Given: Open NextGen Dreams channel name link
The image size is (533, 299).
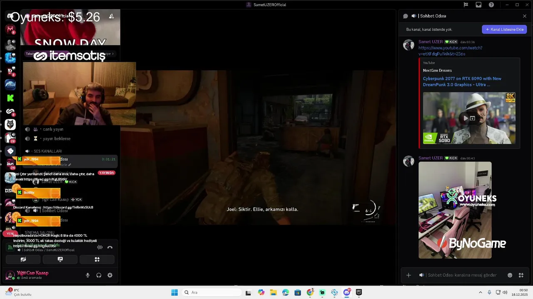Looking at the screenshot, I should tap(437, 71).
